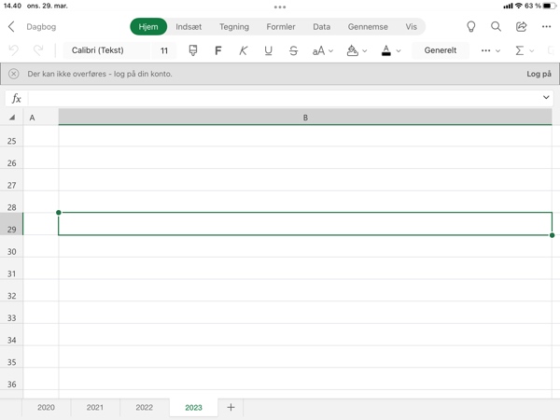Toggle bold with the F icon
The image size is (560, 420).
pyautogui.click(x=218, y=50)
